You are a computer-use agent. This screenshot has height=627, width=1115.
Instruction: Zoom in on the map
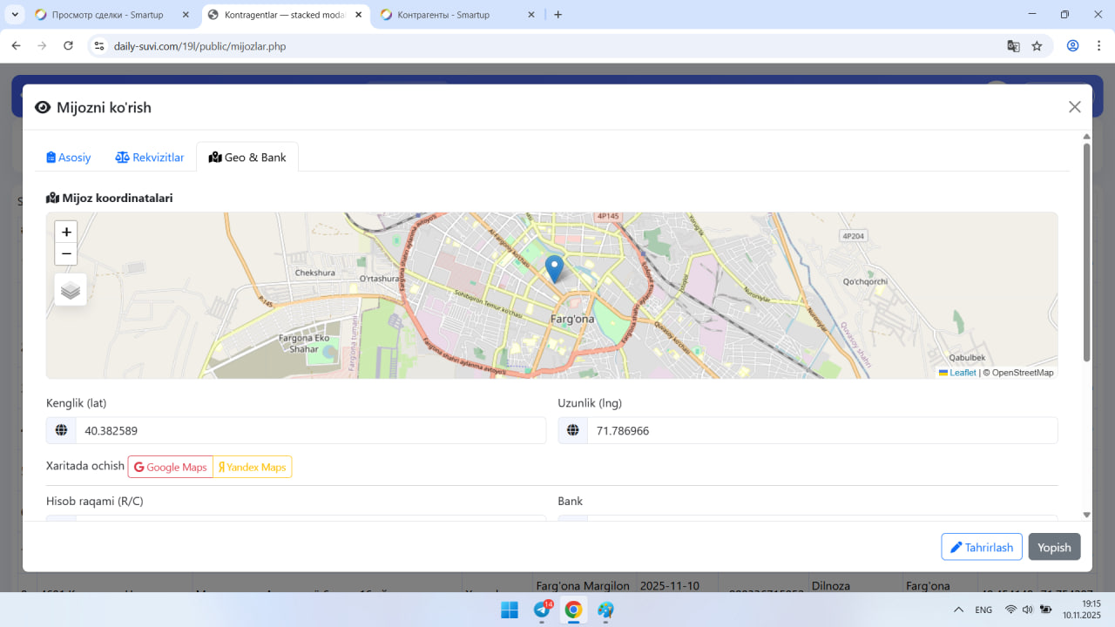click(x=66, y=233)
